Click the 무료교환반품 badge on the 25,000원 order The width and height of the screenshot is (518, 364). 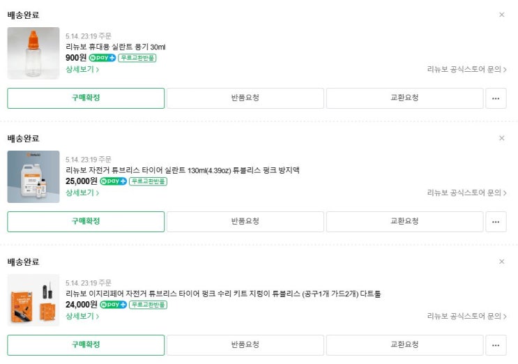coord(148,181)
